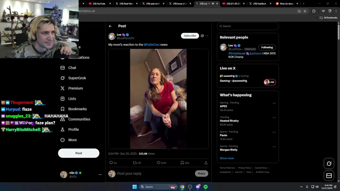Click the back arrow next to Post
The width and height of the screenshot is (340, 191).
tap(110, 26)
